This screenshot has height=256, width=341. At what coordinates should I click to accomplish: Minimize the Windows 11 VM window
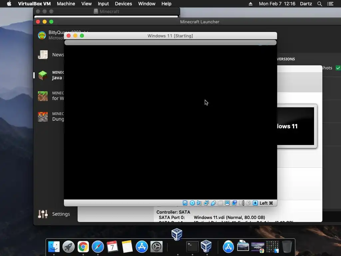coord(75,36)
